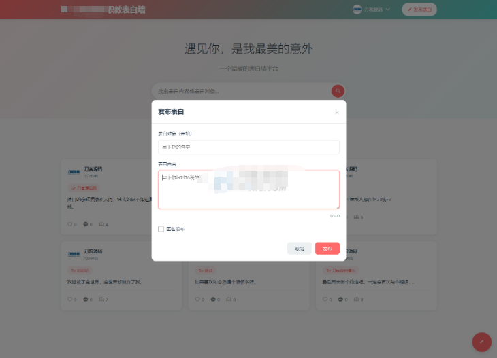
Task: Close the 发布表白 dialog with the X
Action: 336,113
